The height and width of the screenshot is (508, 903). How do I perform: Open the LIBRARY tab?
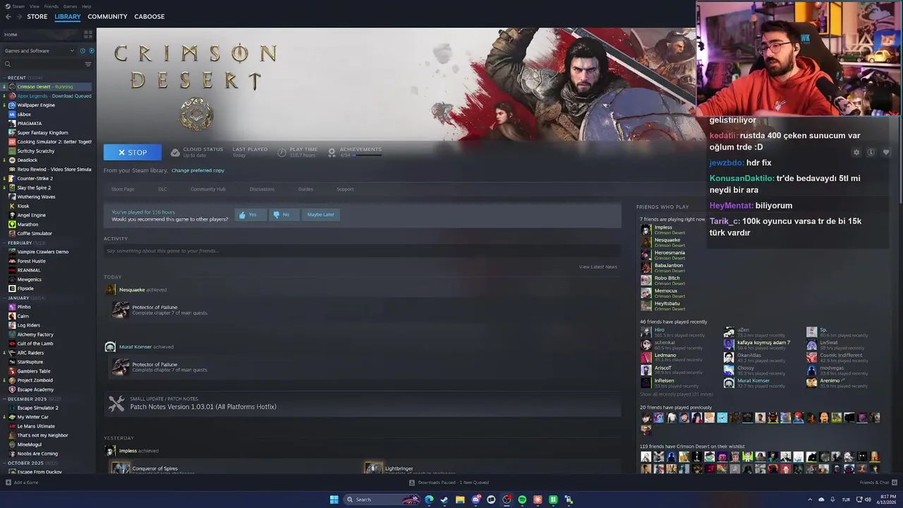(x=68, y=16)
